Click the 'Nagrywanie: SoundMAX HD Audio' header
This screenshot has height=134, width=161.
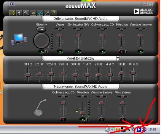tap(80, 86)
